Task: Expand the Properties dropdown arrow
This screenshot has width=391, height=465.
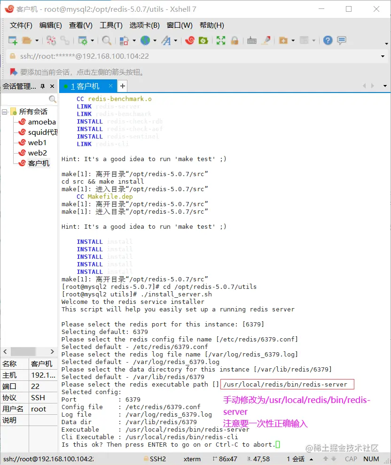Action: tap(92, 40)
